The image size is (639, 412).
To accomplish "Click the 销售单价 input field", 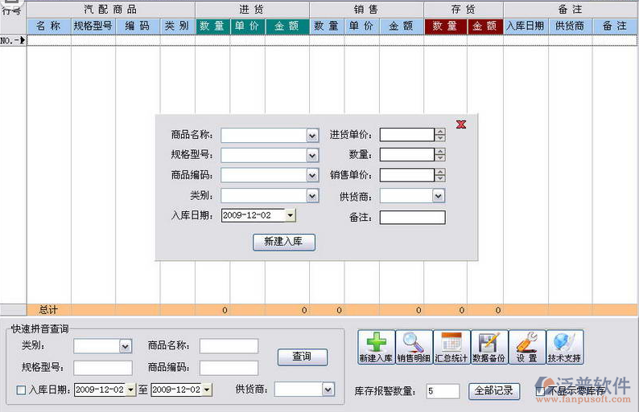I will coord(407,175).
